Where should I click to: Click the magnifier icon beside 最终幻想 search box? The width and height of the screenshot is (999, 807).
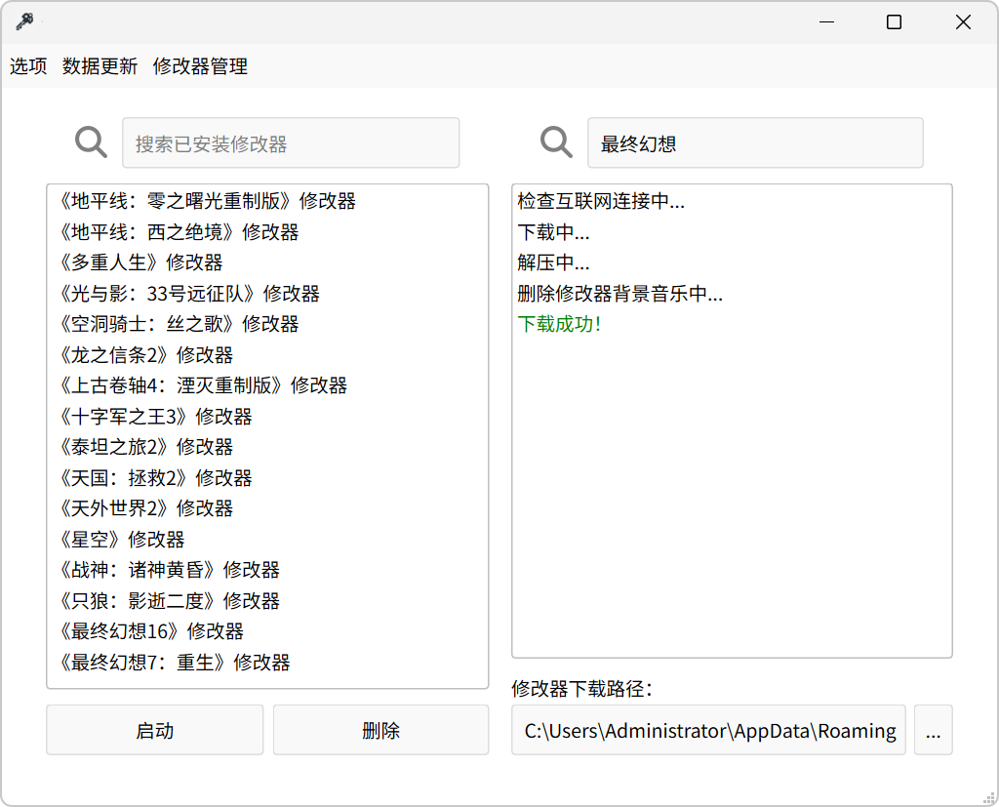click(x=556, y=142)
